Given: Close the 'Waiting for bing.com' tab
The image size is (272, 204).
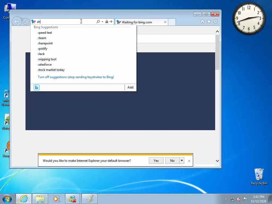Looking at the screenshot, I should coord(165,22).
